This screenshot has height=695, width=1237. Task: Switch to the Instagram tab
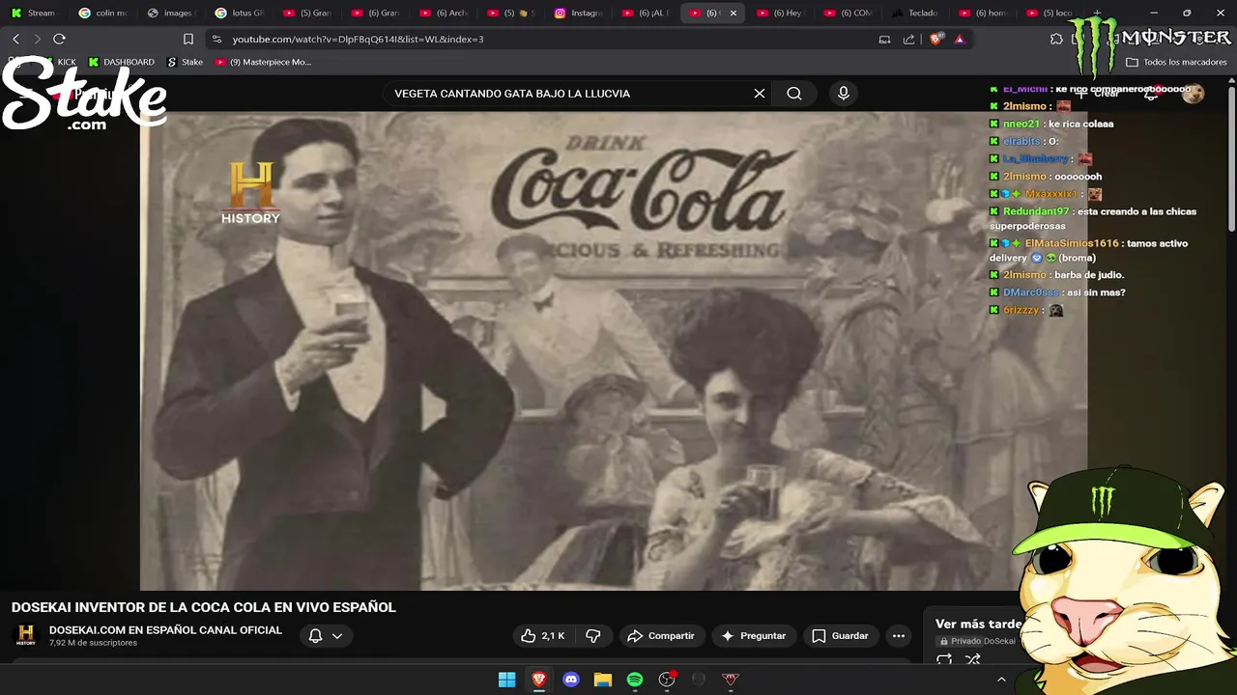click(x=579, y=13)
